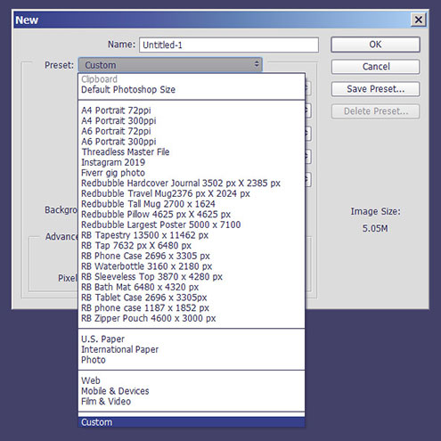
Task: Choose U.S. Paper preset
Action: (192, 339)
